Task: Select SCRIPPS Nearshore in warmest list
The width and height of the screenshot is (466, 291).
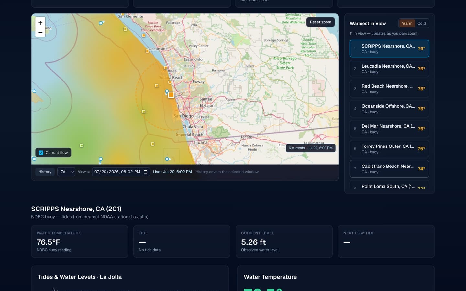Action: point(389,48)
